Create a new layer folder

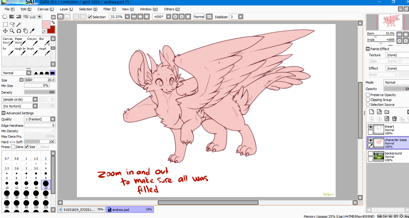(x=387, y=112)
